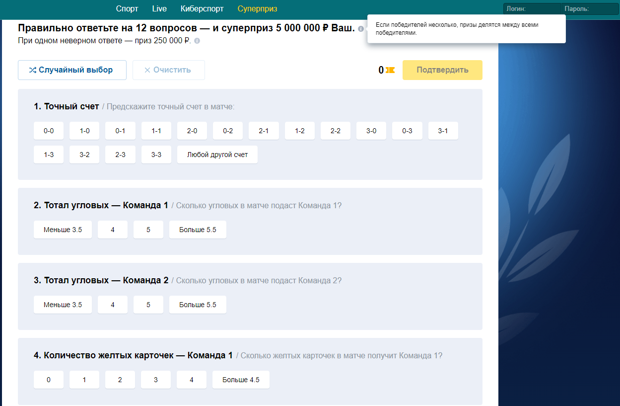The width and height of the screenshot is (620, 406).
Task: Click the yellow ticket icon next to the counter
Action: click(390, 70)
